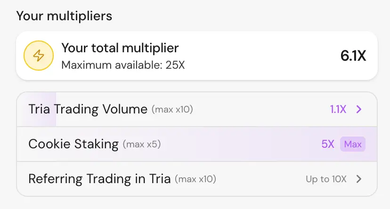Click empty area of total multiplier card
The image size is (390, 209).
(x=259, y=56)
